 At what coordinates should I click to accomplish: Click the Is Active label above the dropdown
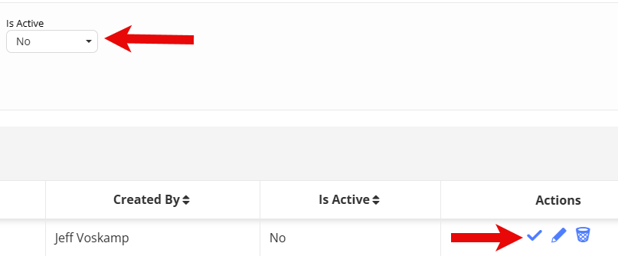[x=25, y=23]
